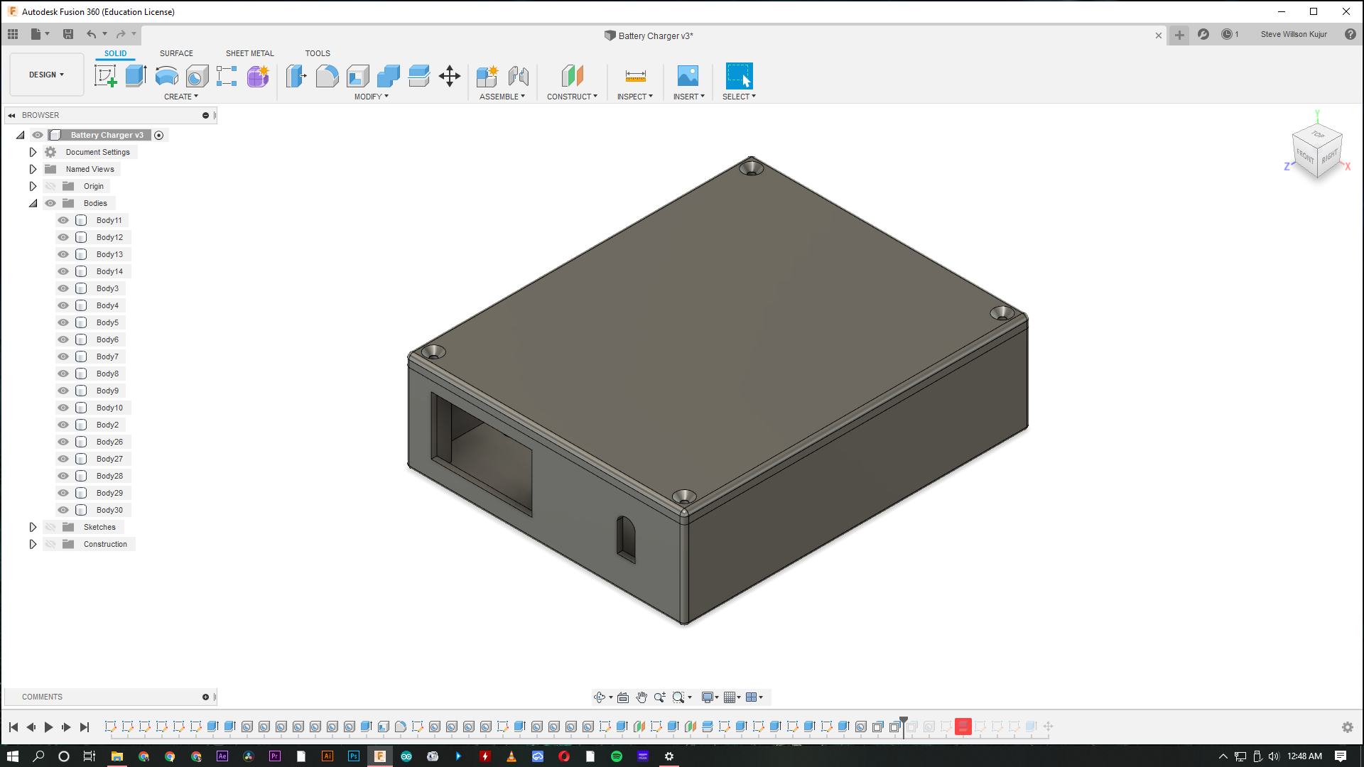This screenshot has height=767, width=1364.
Task: Select the Create Sketch tool
Action: click(105, 76)
